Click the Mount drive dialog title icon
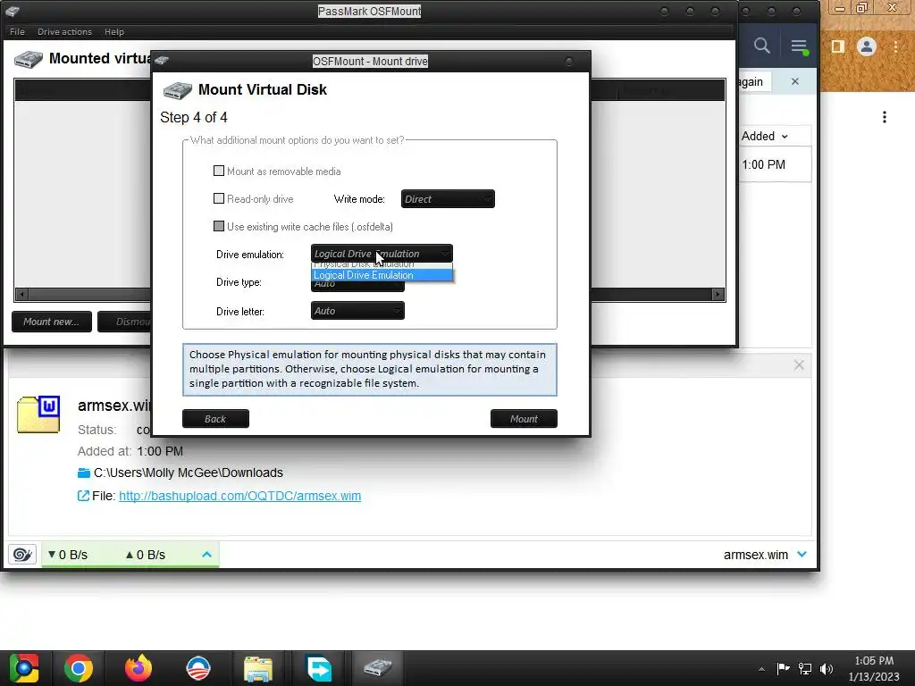The height and width of the screenshot is (686, 915). pos(162,60)
